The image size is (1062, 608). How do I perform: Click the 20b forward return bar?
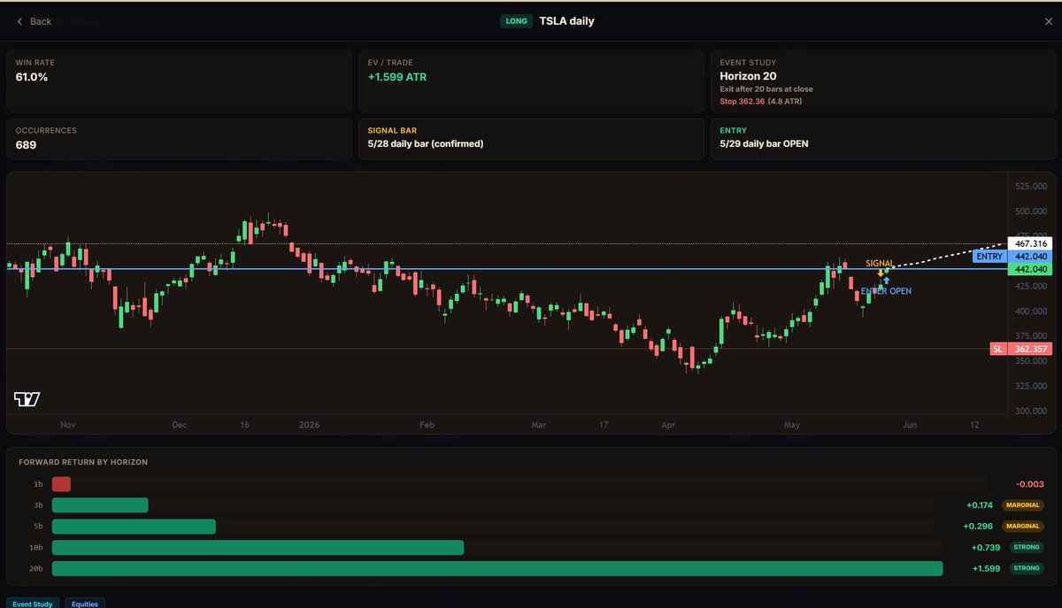point(497,568)
